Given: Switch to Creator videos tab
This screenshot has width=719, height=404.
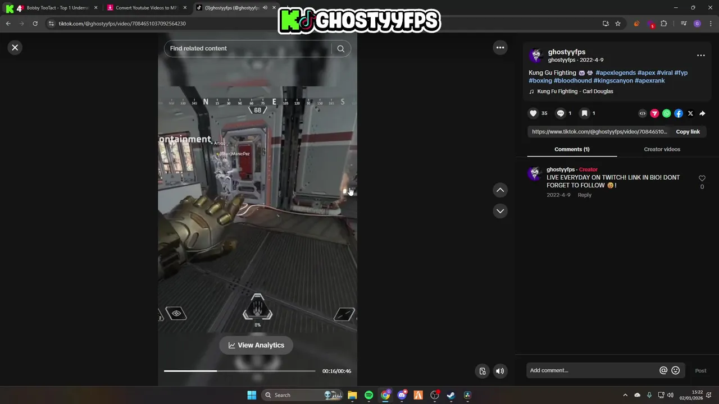Looking at the screenshot, I should point(662,149).
